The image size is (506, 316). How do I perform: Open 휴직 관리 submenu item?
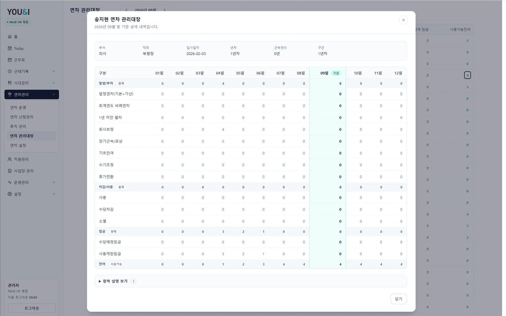coord(32,126)
